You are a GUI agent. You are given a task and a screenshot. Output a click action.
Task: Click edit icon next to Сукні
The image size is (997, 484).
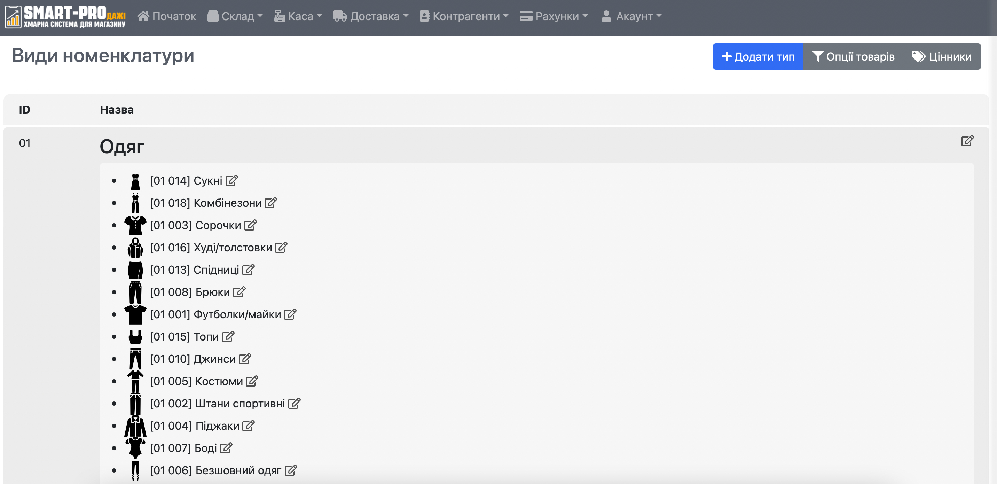231,180
